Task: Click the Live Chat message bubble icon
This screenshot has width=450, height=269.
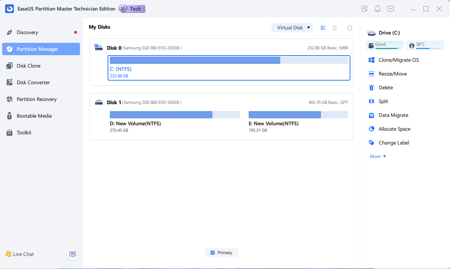Action: point(73,254)
